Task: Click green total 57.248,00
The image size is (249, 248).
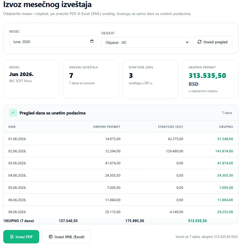Action: [x=225, y=139]
